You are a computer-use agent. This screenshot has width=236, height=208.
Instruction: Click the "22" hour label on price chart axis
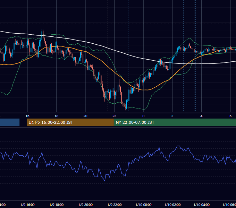(x=115, y=116)
